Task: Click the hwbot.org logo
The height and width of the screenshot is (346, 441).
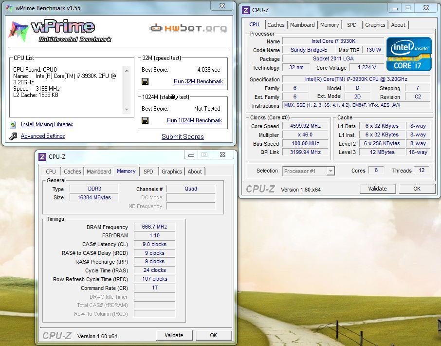Action: pos(188,28)
